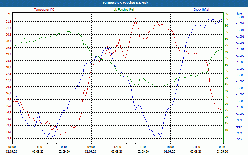Click the green '65' humidity axis tick
The image size is (248, 155).
coord(226,58)
